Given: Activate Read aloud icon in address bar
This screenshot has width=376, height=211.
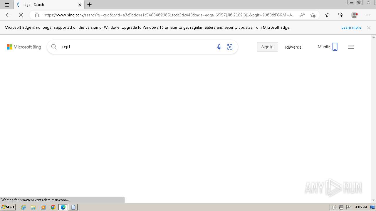Looking at the screenshot, I should coord(302,15).
